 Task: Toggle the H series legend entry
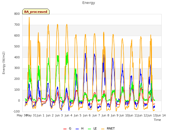[80, 128]
